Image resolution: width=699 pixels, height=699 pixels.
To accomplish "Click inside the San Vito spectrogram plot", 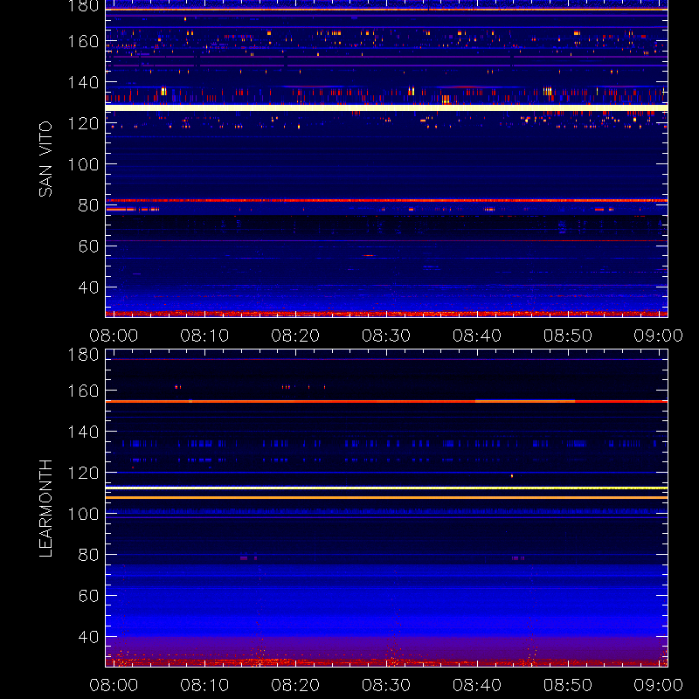I will [x=386, y=159].
